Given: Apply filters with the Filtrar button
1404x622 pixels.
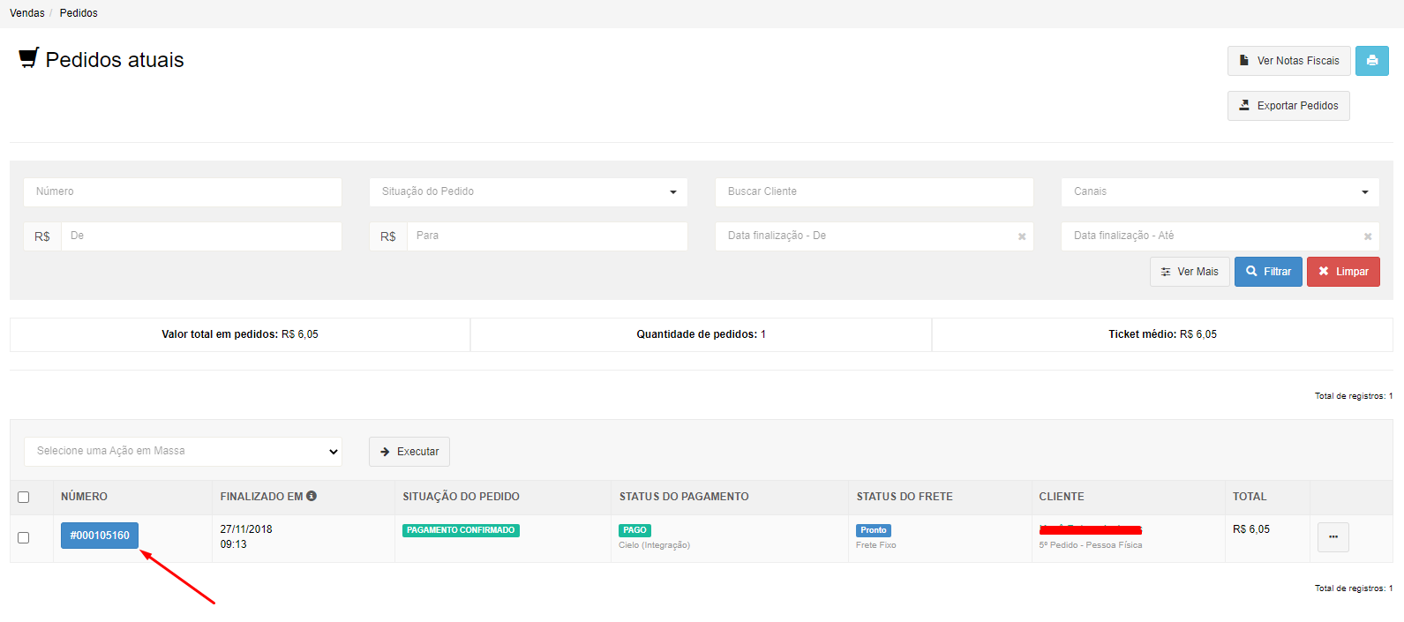Looking at the screenshot, I should tap(1268, 272).
